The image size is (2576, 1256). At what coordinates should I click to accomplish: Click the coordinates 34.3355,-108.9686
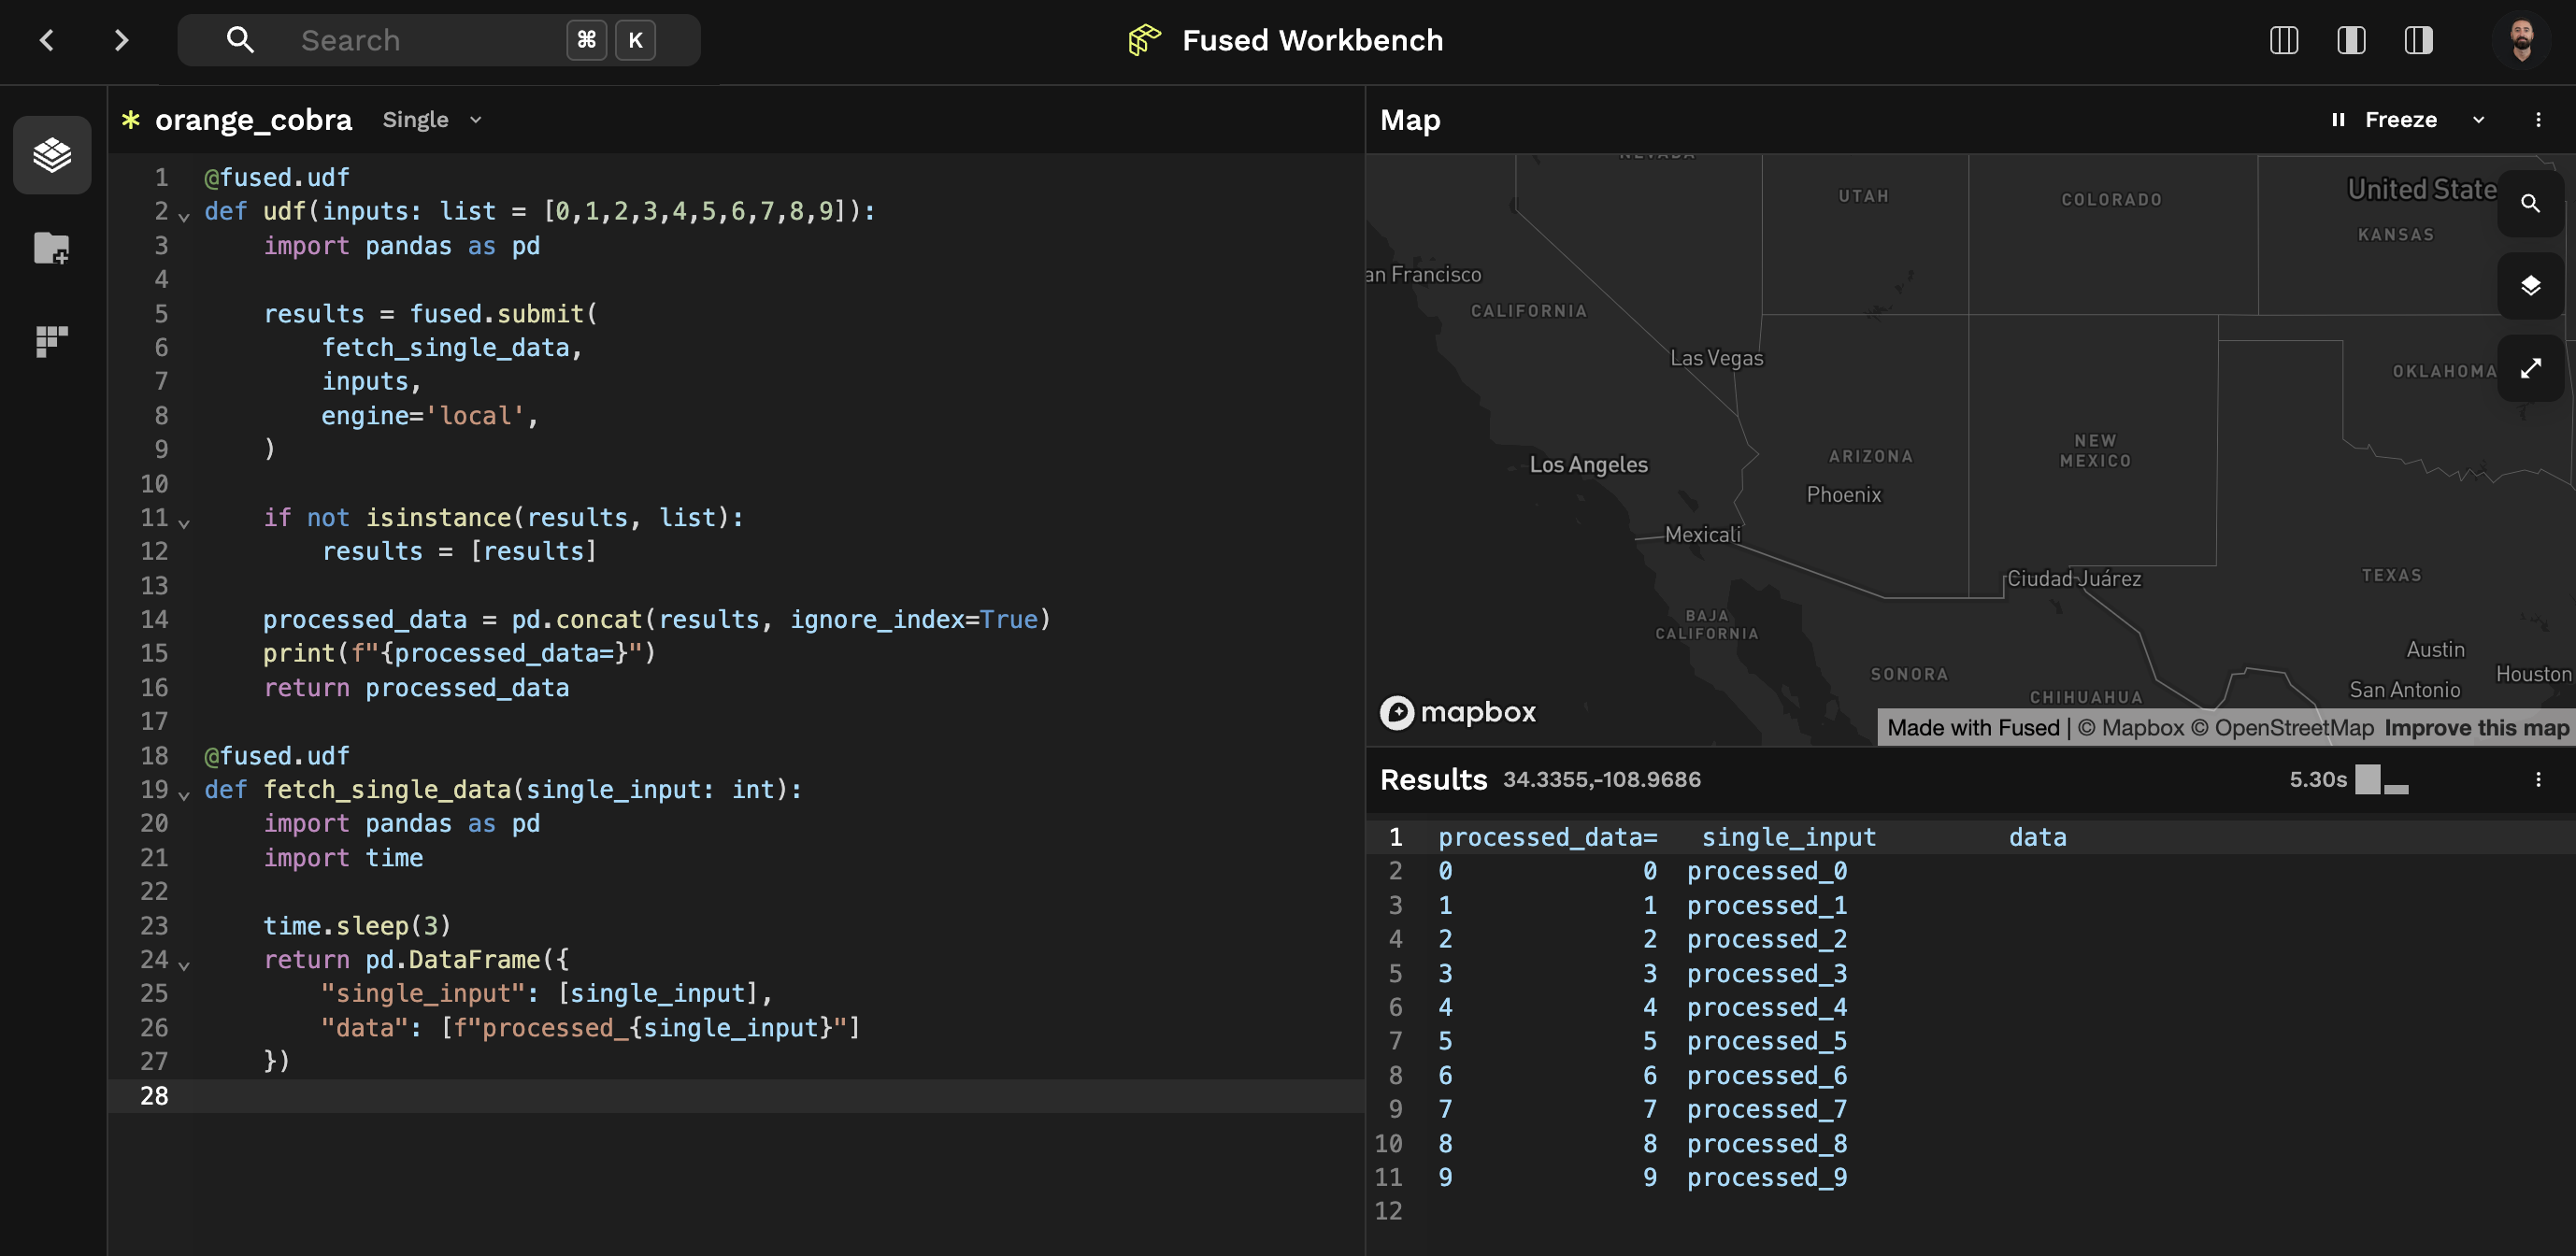(x=1602, y=780)
